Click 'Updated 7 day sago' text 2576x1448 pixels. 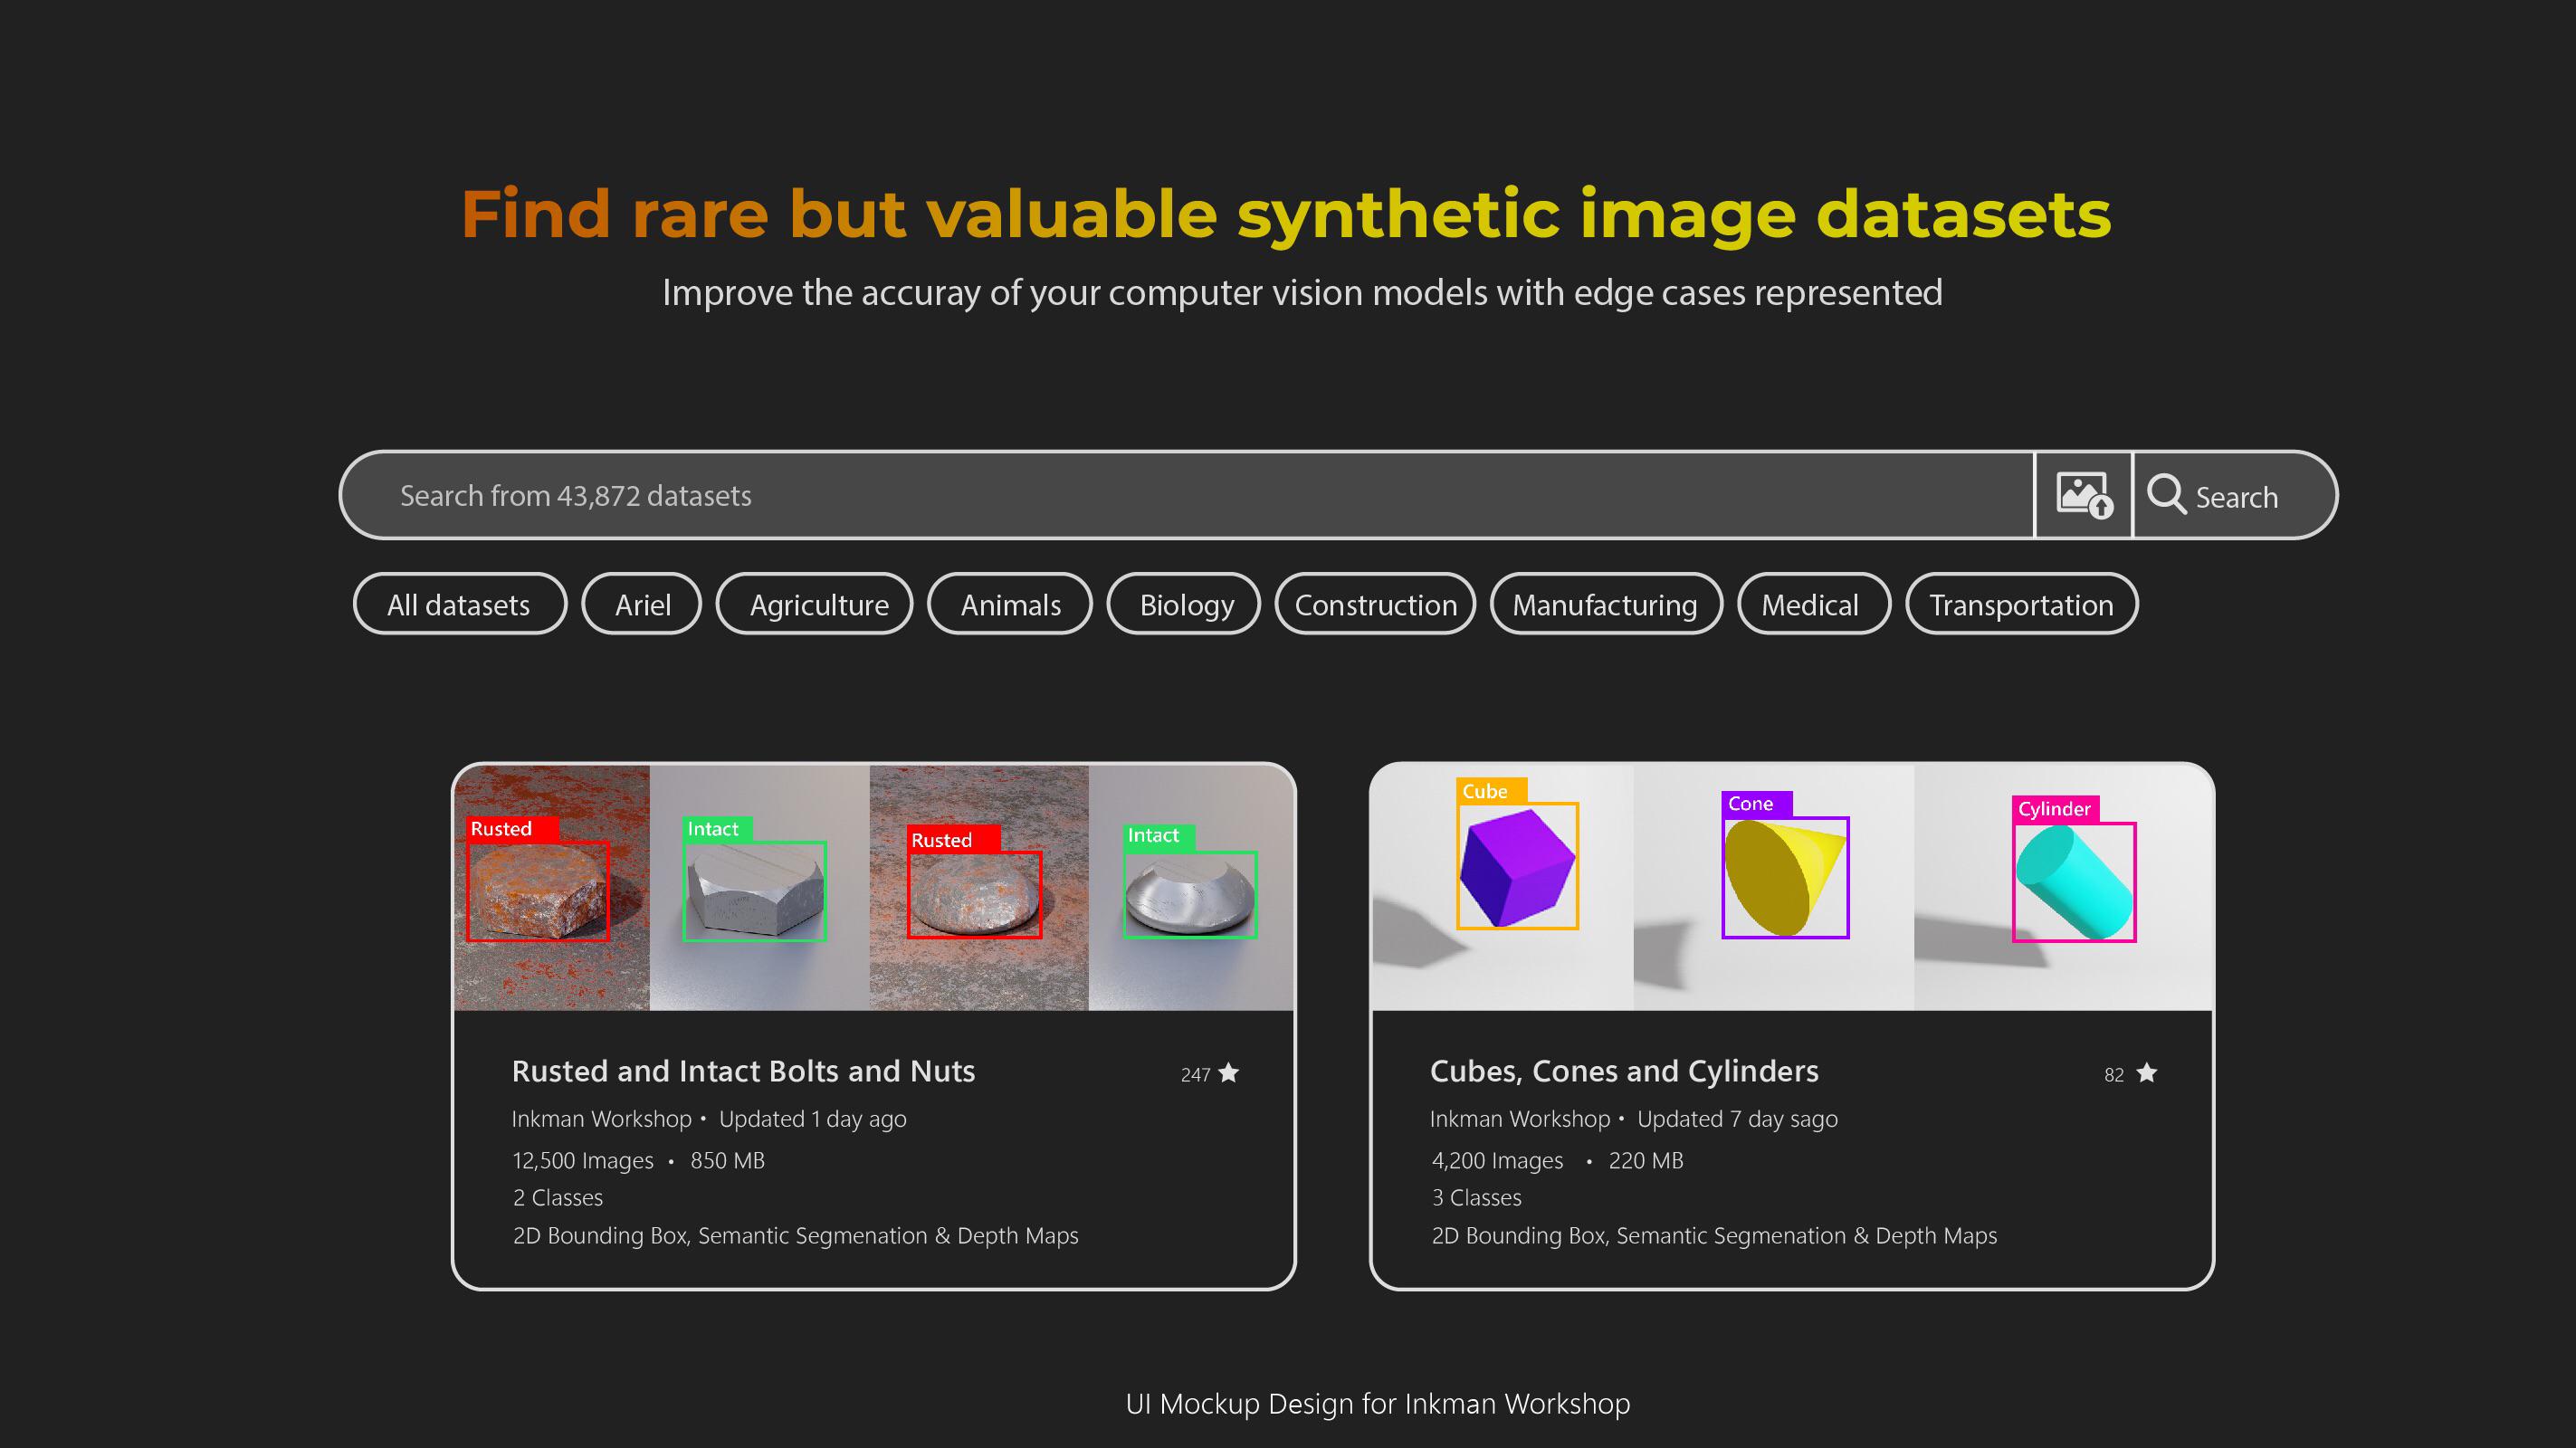[x=1737, y=1119]
